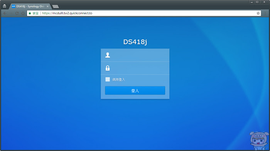
Task: Click the quickconnect.to URL in address bar
Action: (x=67, y=13)
